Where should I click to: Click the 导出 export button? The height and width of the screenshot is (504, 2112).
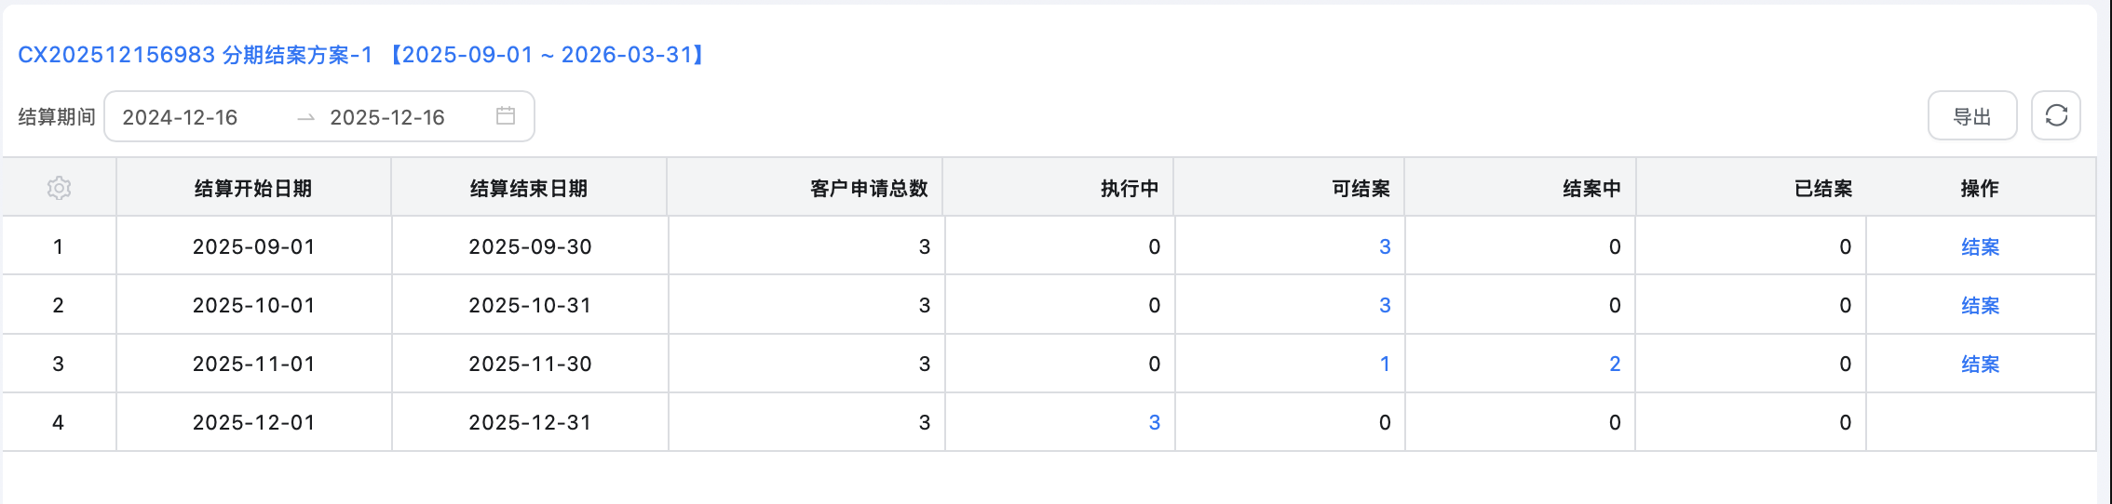[1971, 116]
